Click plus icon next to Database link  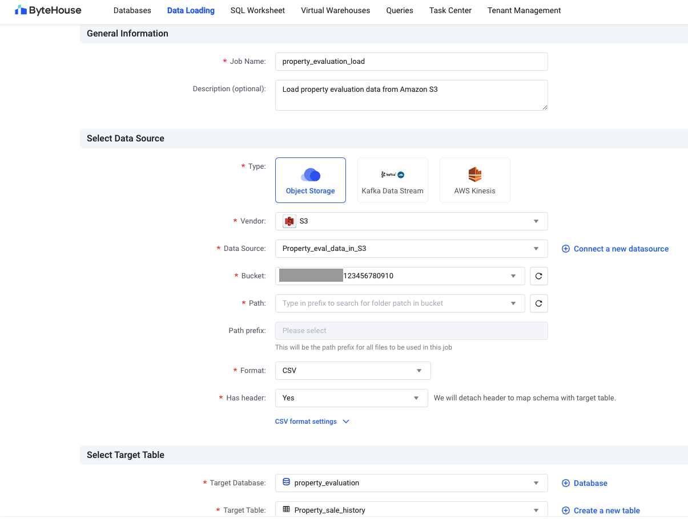click(x=566, y=483)
